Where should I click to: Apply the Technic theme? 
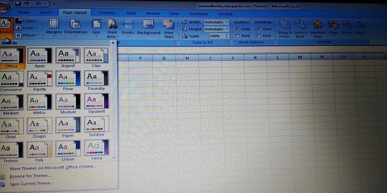point(12,152)
